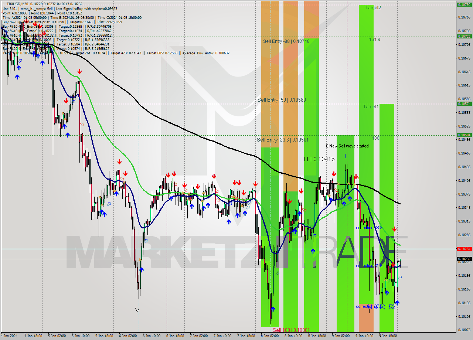
Task: Click the green 0.10722 price tag
Action: click(464, 36)
